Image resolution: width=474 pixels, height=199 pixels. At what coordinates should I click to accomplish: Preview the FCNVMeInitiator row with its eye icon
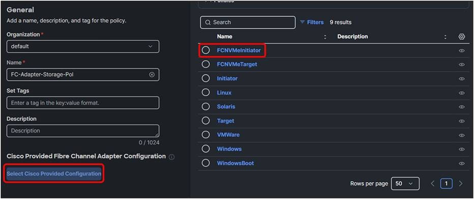(462, 51)
